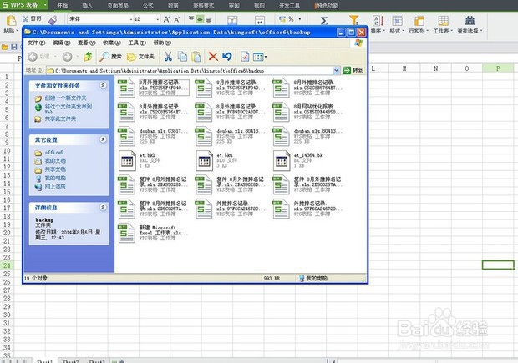Viewport: 518px width, 363px height.
Task: Click the WPS Paste (粘贴) icon
Action: [10, 21]
